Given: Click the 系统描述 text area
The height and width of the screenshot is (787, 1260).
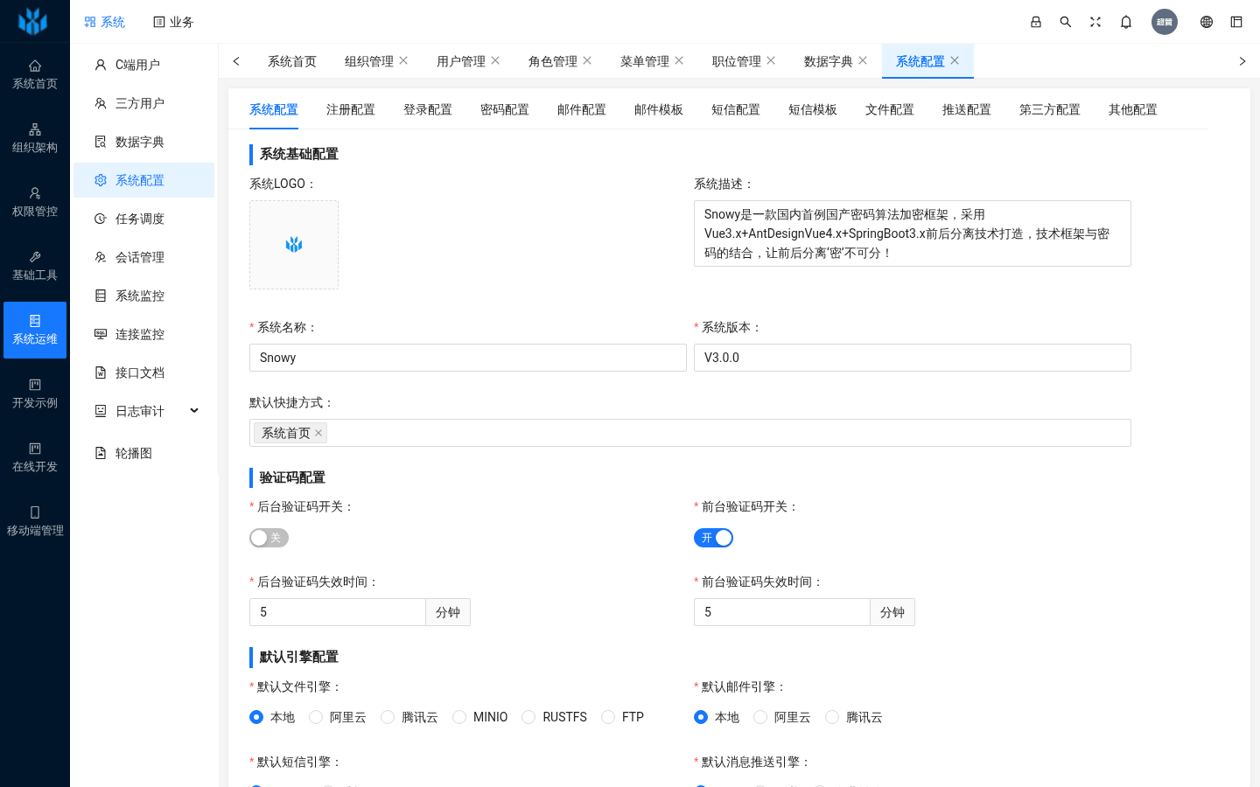Looking at the screenshot, I should pyautogui.click(x=913, y=233).
